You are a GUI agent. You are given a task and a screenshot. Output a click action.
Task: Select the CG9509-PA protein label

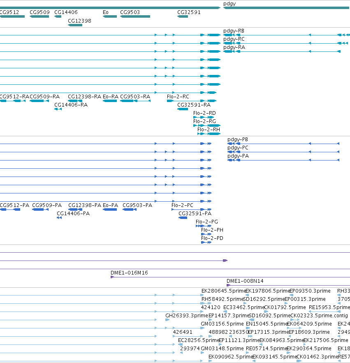point(47,205)
